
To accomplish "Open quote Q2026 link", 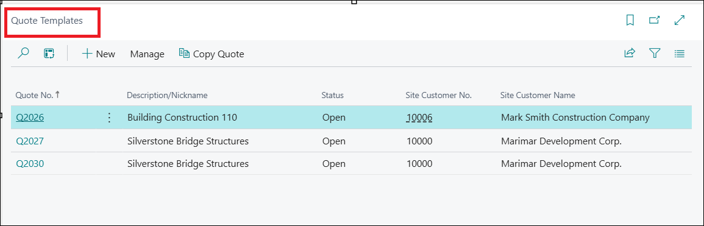I will point(30,118).
